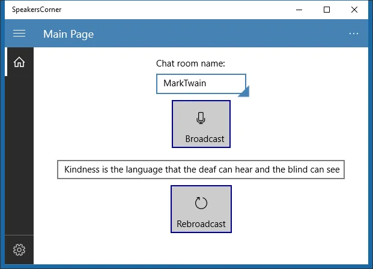Click the Kindness quote text box
373x269 pixels.
tap(201, 170)
